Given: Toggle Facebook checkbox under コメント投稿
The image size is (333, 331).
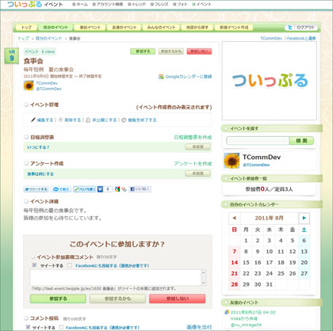Looking at the screenshot, I should click(61, 327).
